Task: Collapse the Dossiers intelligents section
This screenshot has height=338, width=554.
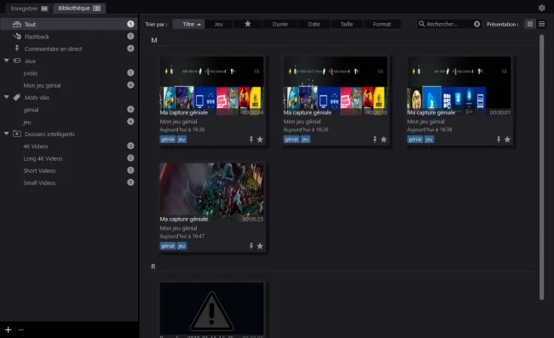Action: 6,134
